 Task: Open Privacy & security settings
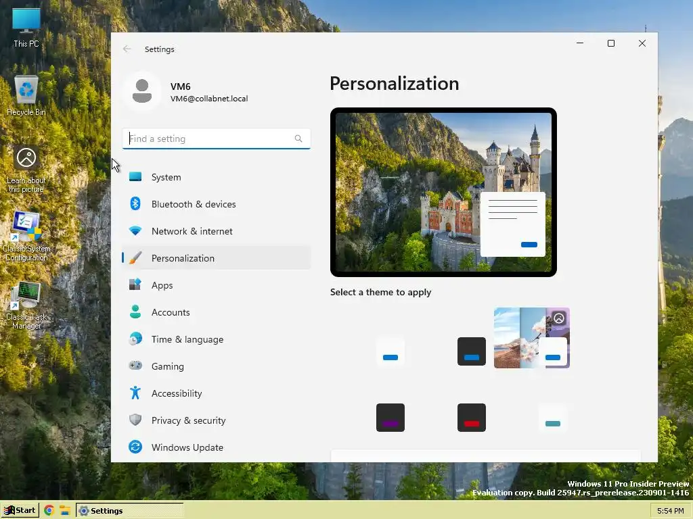(x=216, y=420)
